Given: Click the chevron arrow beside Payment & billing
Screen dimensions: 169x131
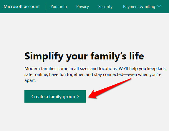Looking at the screenshot, I should 159,7.
